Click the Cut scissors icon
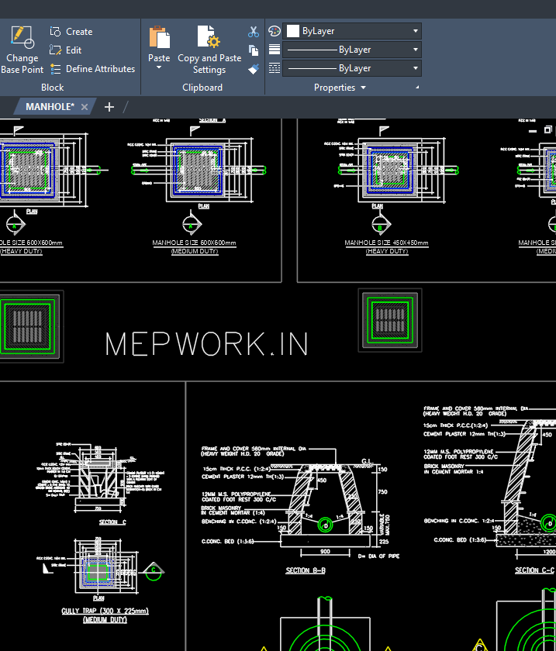 254,32
